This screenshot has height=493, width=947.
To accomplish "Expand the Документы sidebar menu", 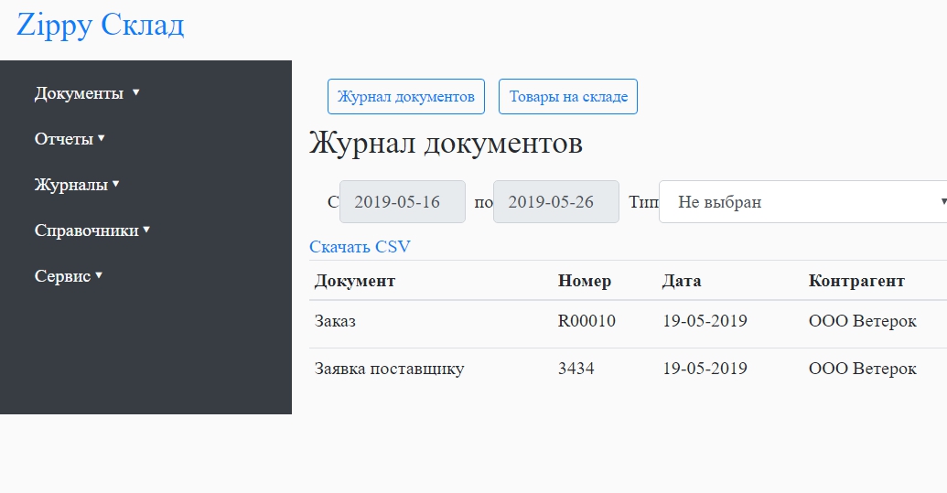I will click(86, 93).
